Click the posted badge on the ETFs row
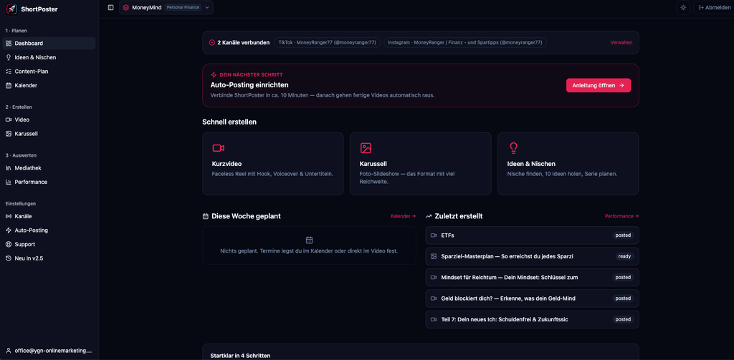The width and height of the screenshot is (734, 360). coord(623,235)
